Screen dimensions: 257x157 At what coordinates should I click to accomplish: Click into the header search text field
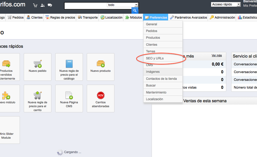click(x=86, y=6)
